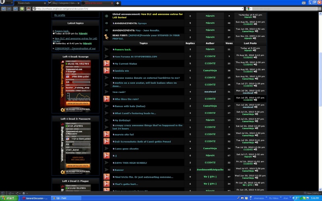322x201 pixels.
Task: Click eye icon beside ANNOUNCEMENTS: Sprays
Action: [106, 23]
